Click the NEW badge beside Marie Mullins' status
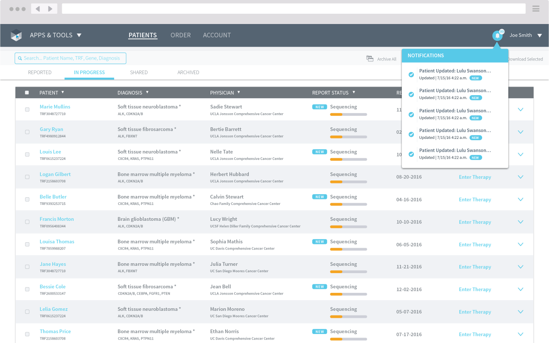This screenshot has width=549, height=343. 320,107
